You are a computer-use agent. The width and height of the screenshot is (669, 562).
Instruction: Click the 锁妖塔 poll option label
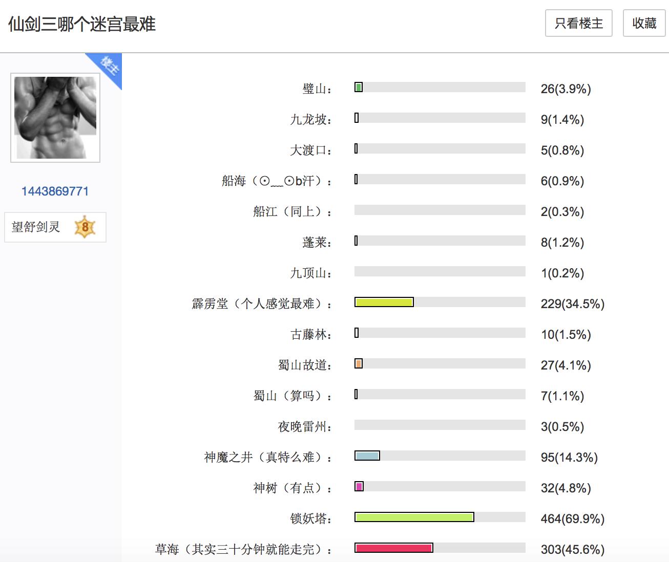pos(310,518)
